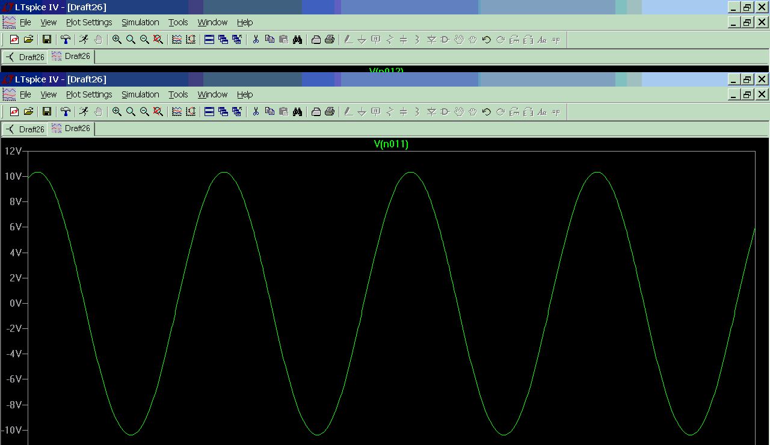
Task: Expand the View menu in the upper menu bar
Action: [x=48, y=22]
